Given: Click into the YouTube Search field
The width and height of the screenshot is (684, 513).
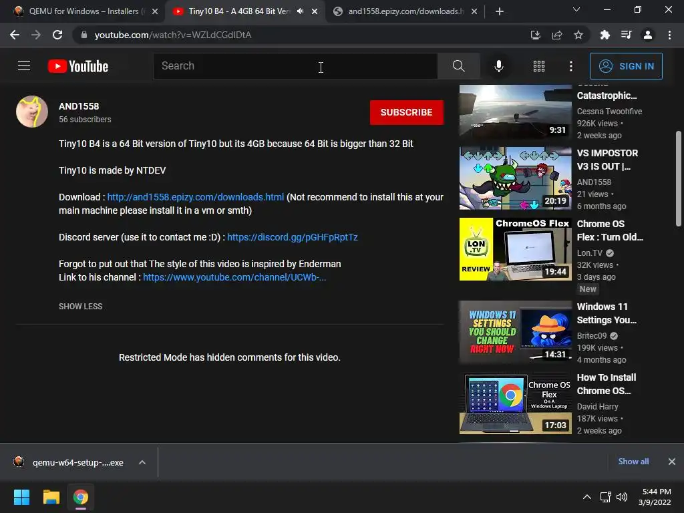Looking at the screenshot, I should coord(295,66).
